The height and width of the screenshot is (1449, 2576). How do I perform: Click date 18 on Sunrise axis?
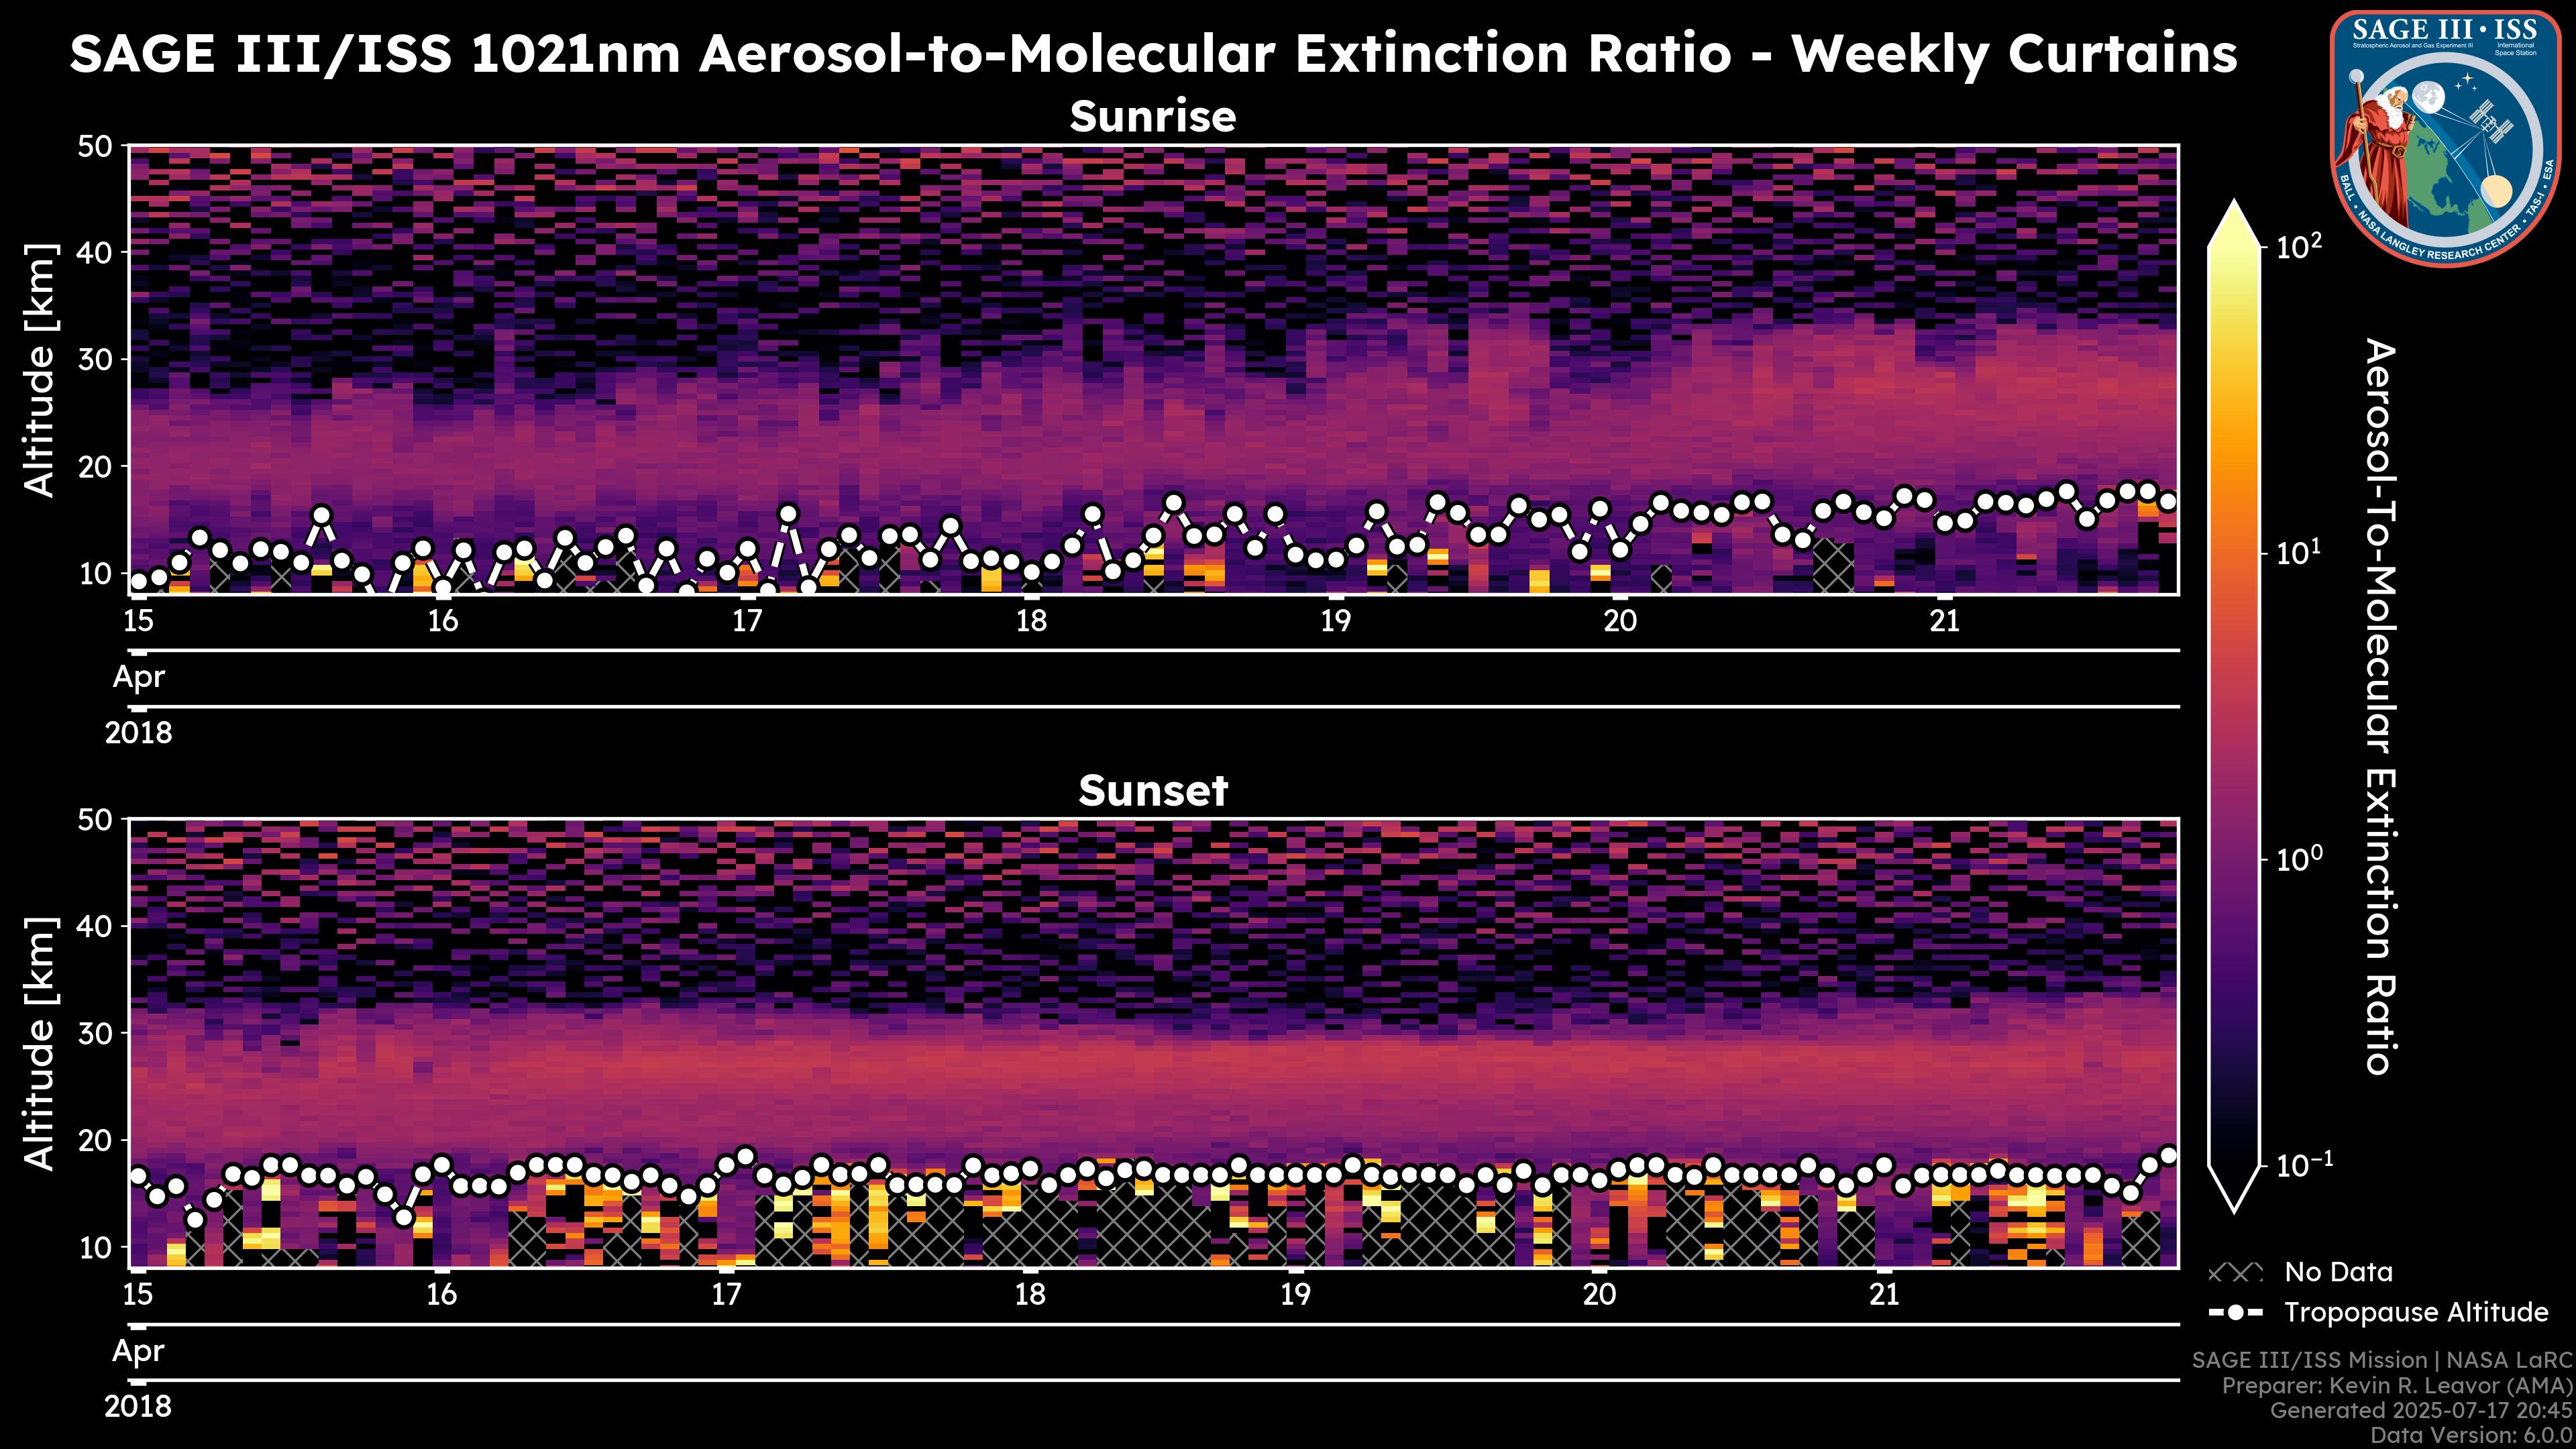1031,621
